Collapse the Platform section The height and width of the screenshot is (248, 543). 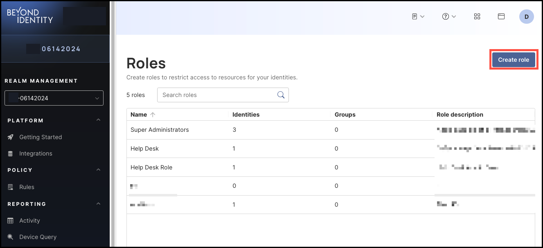98,120
